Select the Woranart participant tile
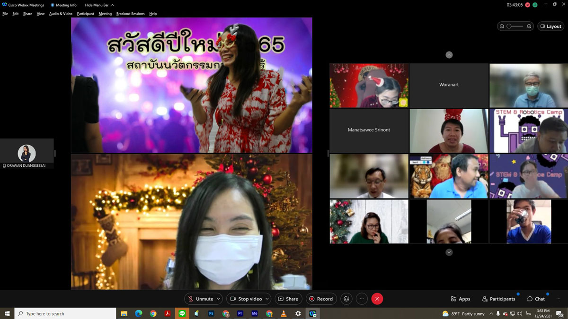This screenshot has height=319, width=568. click(449, 85)
